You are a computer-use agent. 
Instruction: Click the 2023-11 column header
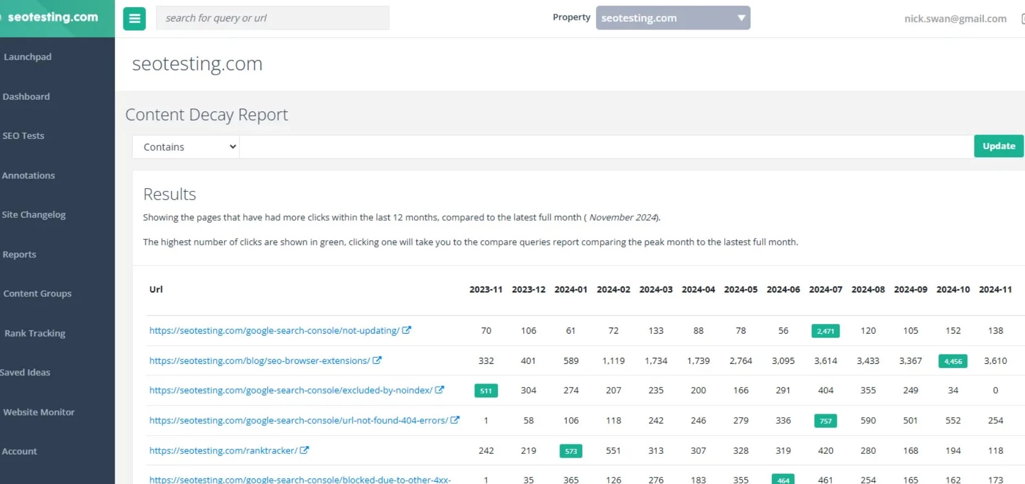click(486, 289)
